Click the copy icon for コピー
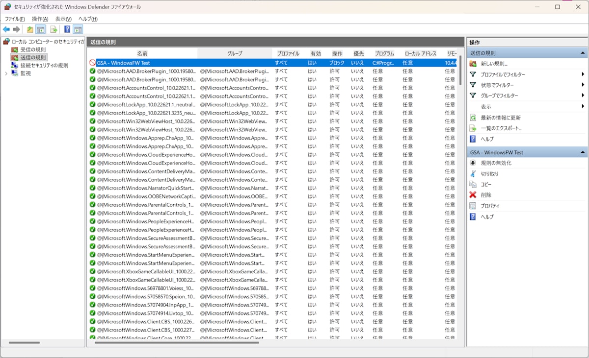The width and height of the screenshot is (589, 358). [x=473, y=185]
